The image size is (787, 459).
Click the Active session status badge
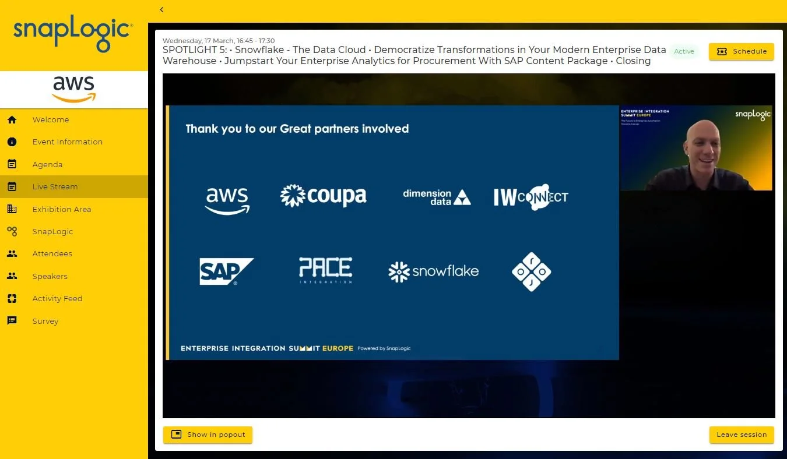tap(684, 51)
